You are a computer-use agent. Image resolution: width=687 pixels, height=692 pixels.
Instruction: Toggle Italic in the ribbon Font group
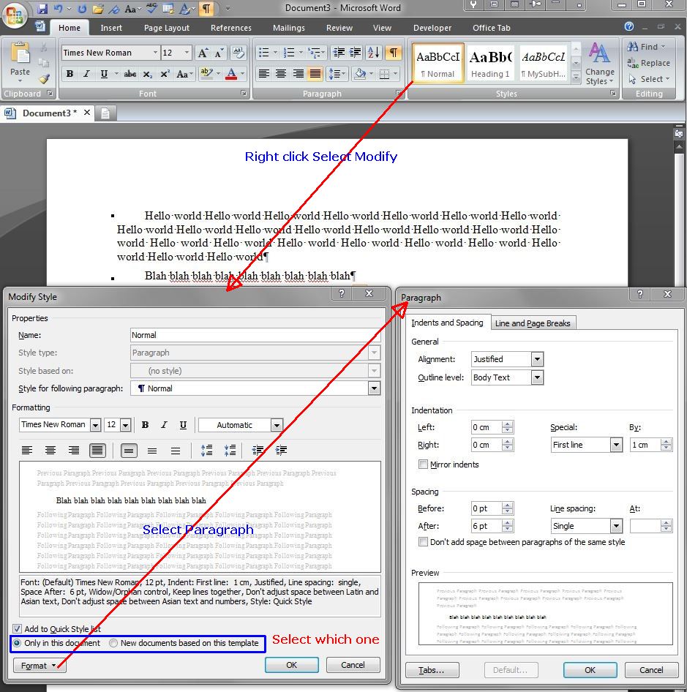tap(86, 74)
